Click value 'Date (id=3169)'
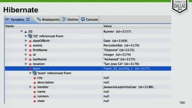The width and height of the screenshot is (192, 108). coord(115,41)
